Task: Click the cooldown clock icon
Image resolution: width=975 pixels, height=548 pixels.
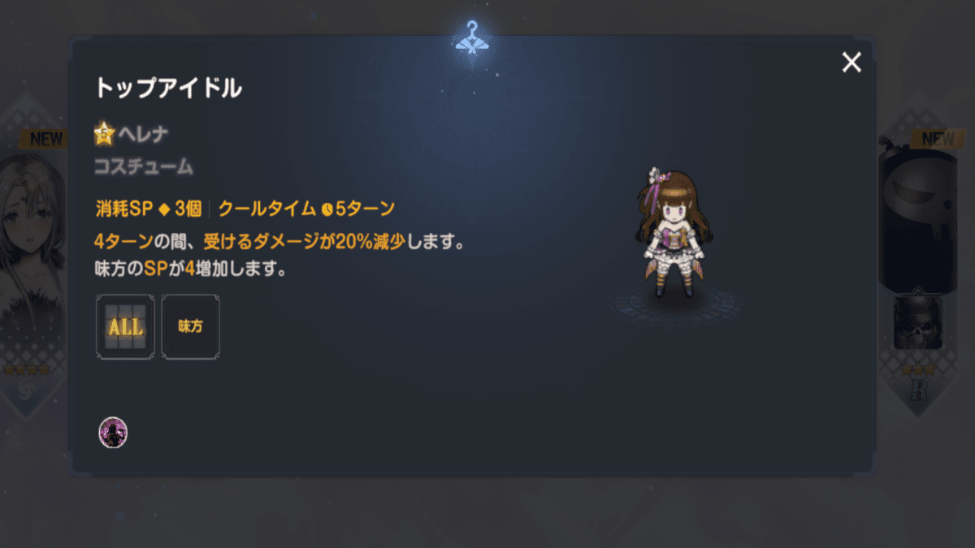Action: click(x=327, y=209)
